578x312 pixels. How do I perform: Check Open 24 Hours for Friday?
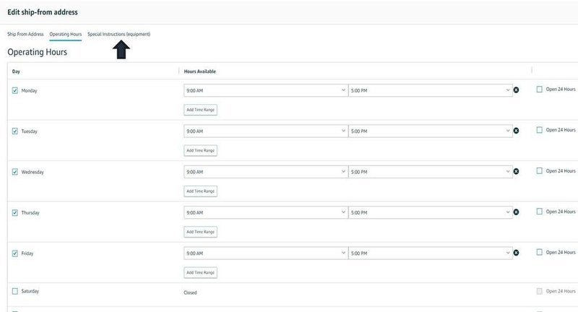(540, 252)
